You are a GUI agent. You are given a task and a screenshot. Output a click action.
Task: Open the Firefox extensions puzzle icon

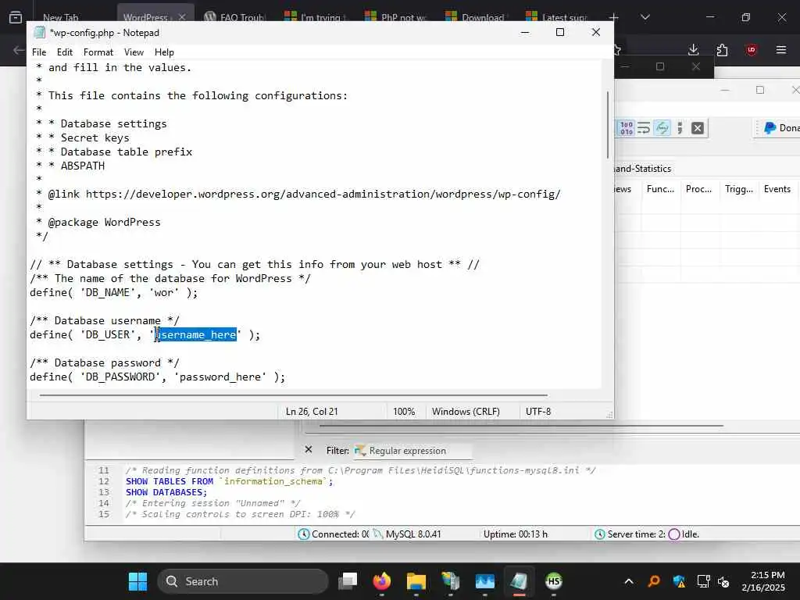click(722, 49)
